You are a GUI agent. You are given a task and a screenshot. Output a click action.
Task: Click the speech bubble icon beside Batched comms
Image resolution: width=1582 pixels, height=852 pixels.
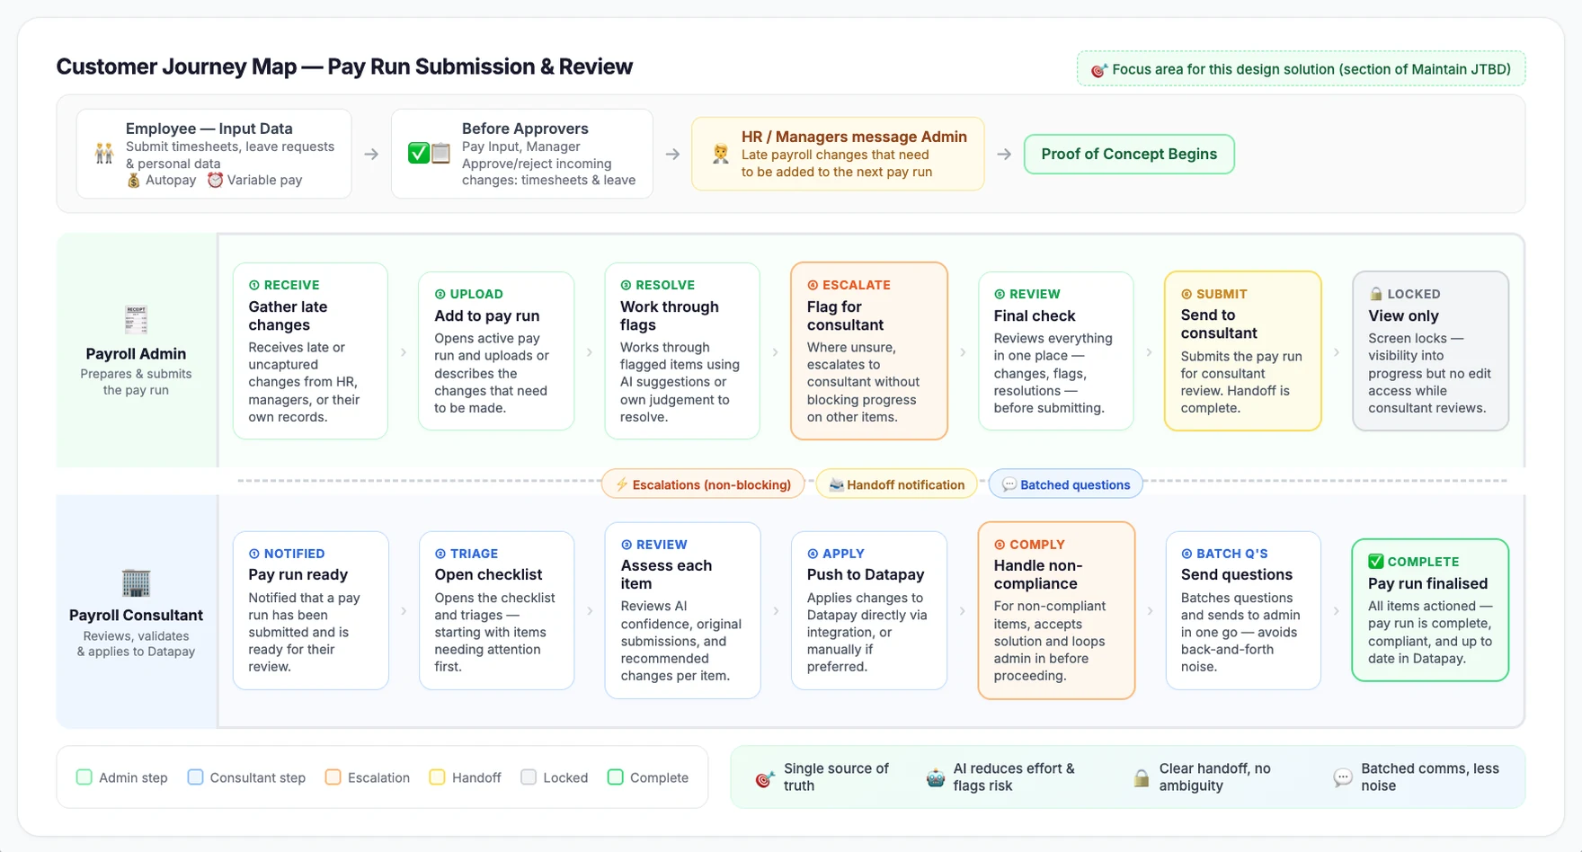pyautogui.click(x=1342, y=778)
